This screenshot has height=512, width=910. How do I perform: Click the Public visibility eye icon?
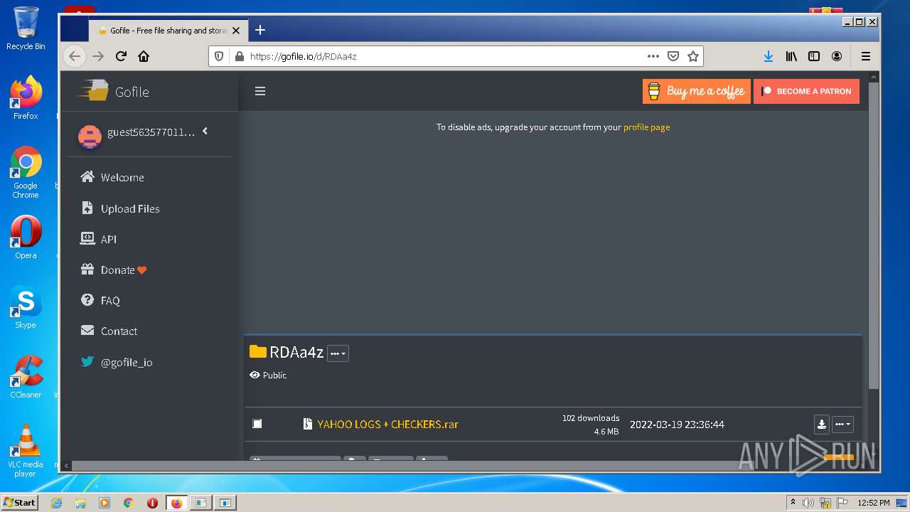[x=255, y=375]
